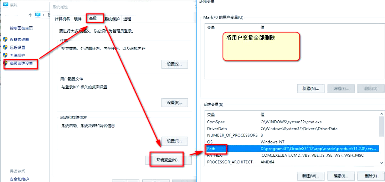The width and height of the screenshot is (385, 182).
Task: Click the 系统 window title icon
Action: coord(6,5)
